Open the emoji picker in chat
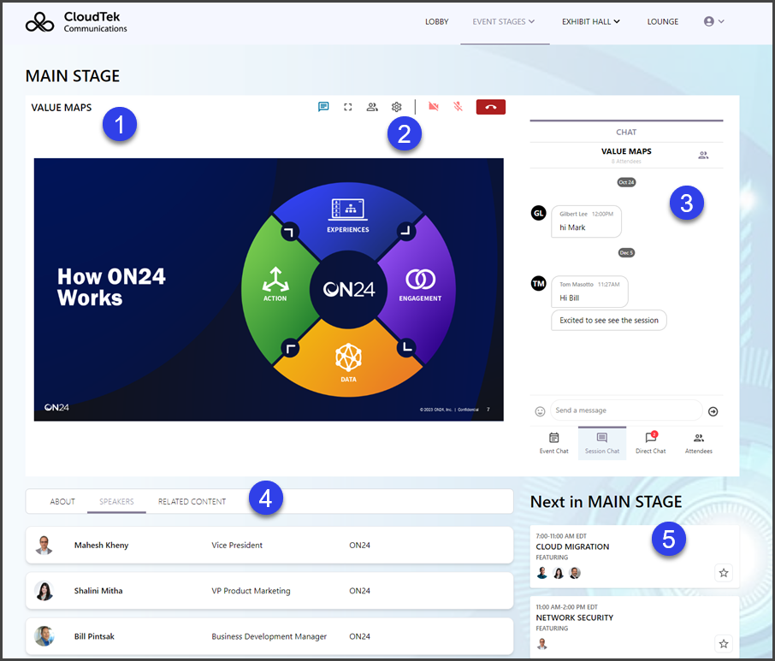 click(540, 411)
